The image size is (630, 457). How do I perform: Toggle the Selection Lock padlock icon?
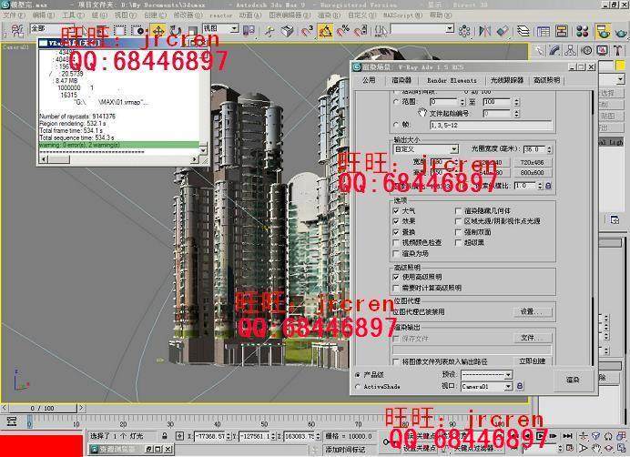point(165,436)
